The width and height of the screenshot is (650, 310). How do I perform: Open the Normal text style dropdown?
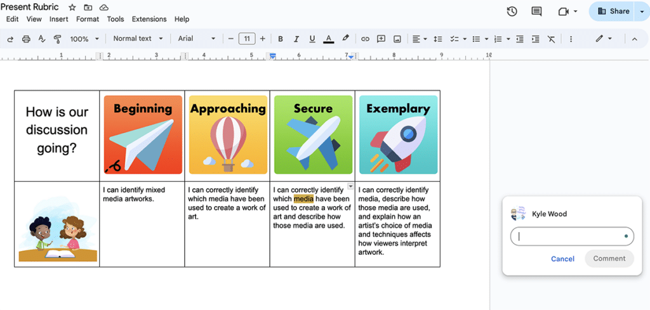click(137, 39)
